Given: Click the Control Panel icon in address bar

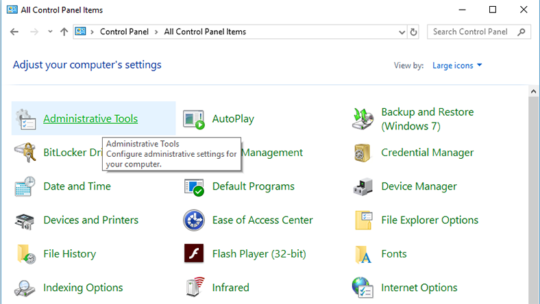Looking at the screenshot, I should (x=80, y=31).
